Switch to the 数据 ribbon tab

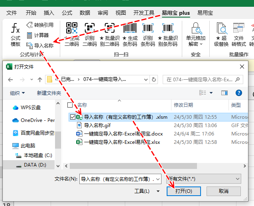85,13
